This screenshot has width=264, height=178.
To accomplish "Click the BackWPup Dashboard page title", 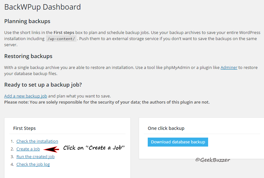I will pyautogui.click(x=42, y=7).
